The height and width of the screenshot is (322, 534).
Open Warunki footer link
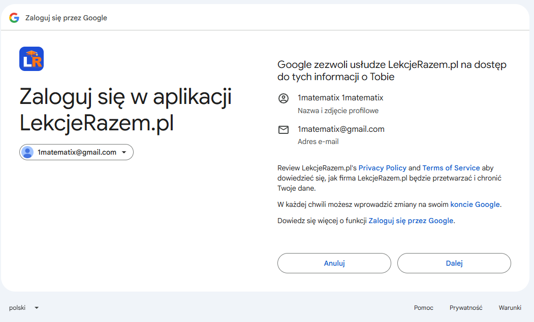tap(510, 308)
